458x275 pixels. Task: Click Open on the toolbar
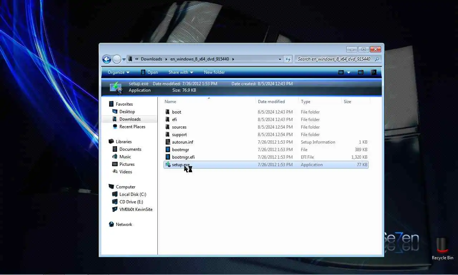pyautogui.click(x=149, y=72)
